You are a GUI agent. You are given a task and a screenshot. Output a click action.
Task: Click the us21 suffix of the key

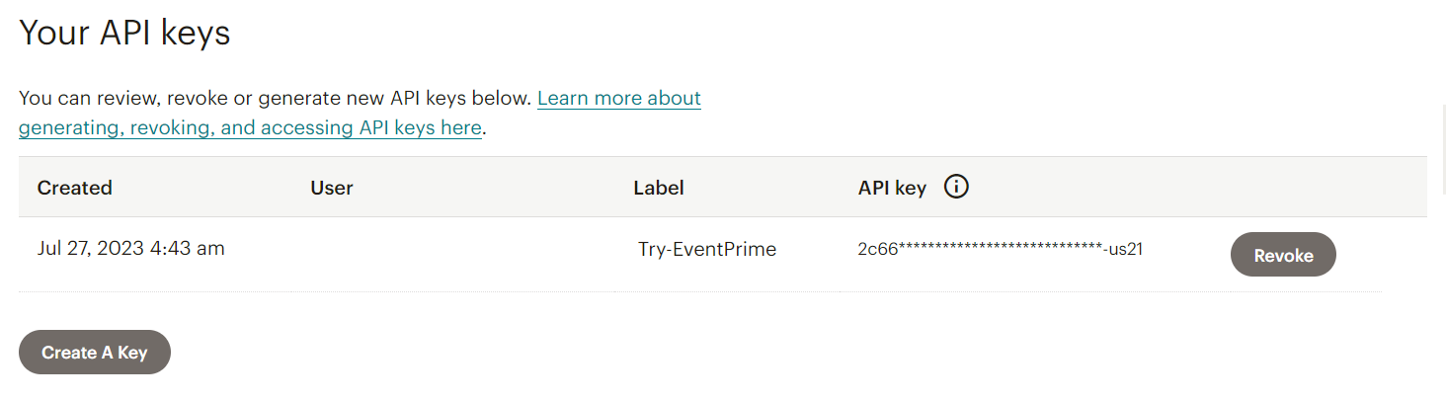pyautogui.click(x=1125, y=249)
